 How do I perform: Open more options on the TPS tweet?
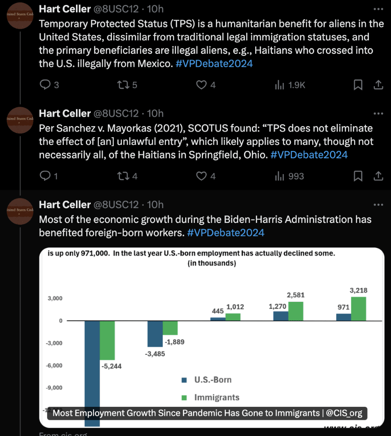pyautogui.click(x=378, y=9)
